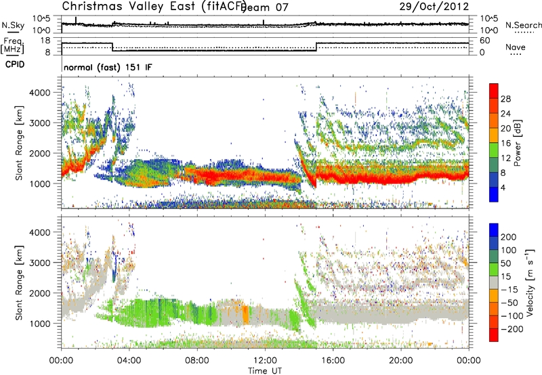
Task: Select the grey segment of velocity colorbar
Action: (494, 282)
